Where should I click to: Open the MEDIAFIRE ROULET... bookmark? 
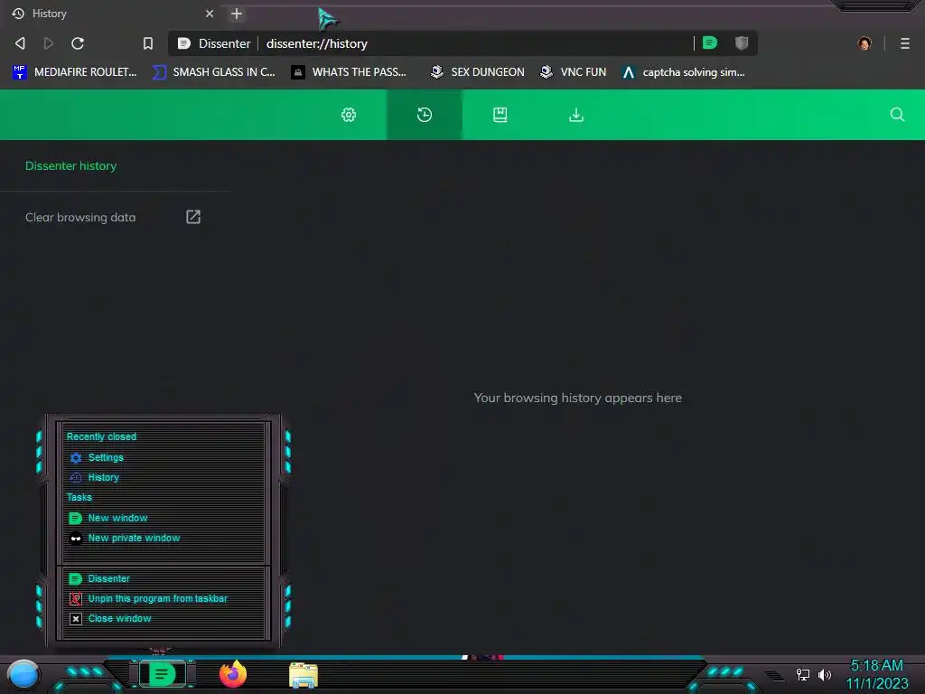click(x=75, y=72)
